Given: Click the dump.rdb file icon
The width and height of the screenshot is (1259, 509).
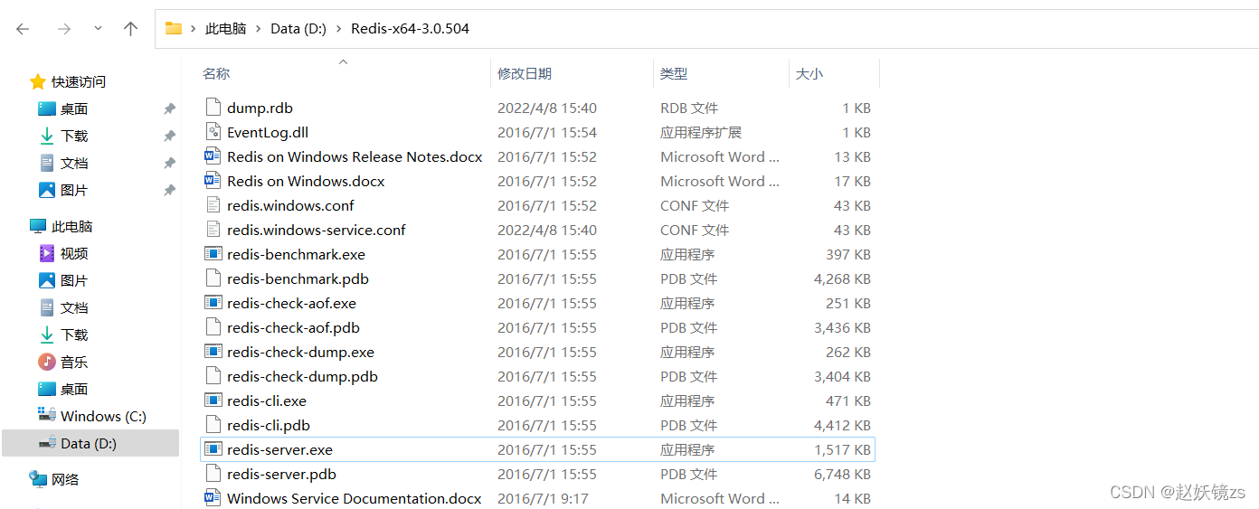Looking at the screenshot, I should coord(213,108).
